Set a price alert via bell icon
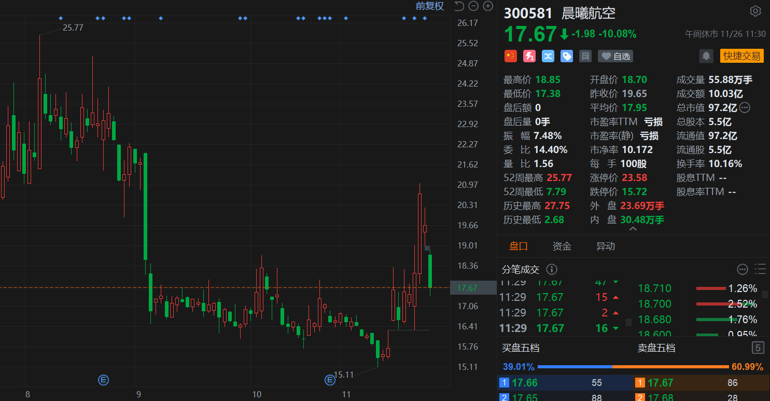The height and width of the screenshot is (401, 770). tap(706, 56)
